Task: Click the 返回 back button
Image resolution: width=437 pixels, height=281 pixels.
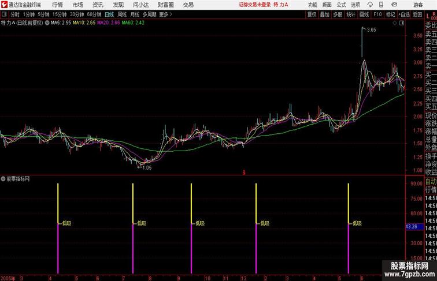Action: [417, 14]
